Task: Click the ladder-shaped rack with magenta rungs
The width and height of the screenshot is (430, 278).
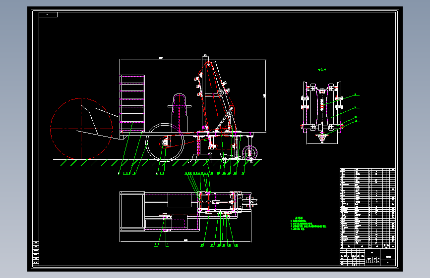Action: coord(132,103)
